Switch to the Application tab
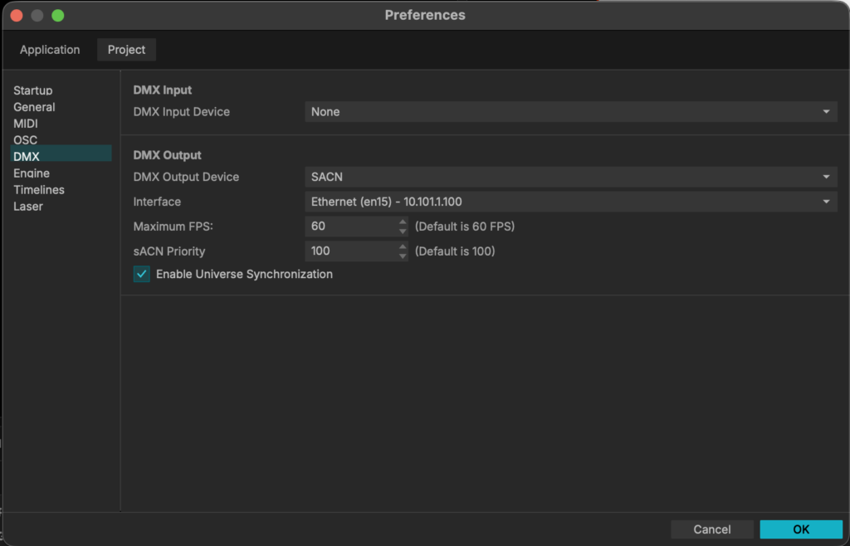The height and width of the screenshot is (546, 850). pyautogui.click(x=50, y=50)
